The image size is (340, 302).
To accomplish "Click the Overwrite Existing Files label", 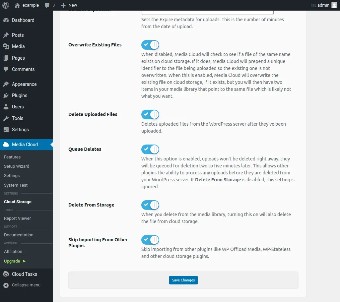I will pos(95,45).
